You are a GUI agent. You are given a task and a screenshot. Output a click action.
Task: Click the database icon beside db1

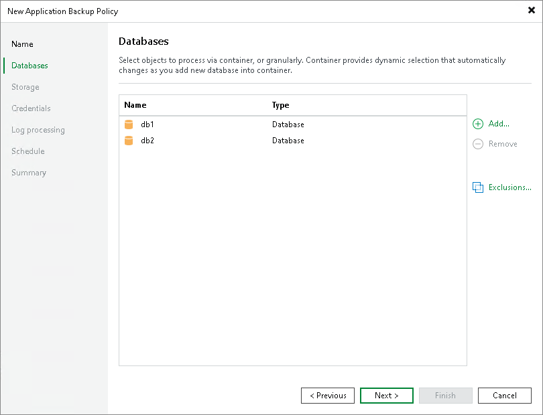click(129, 124)
